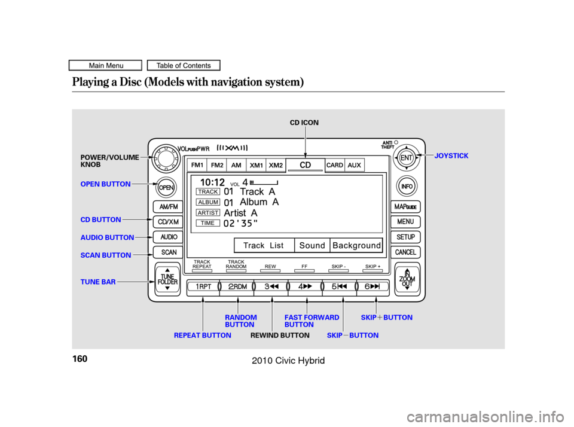Follow the SCAN BUTTON label link

tap(106, 255)
